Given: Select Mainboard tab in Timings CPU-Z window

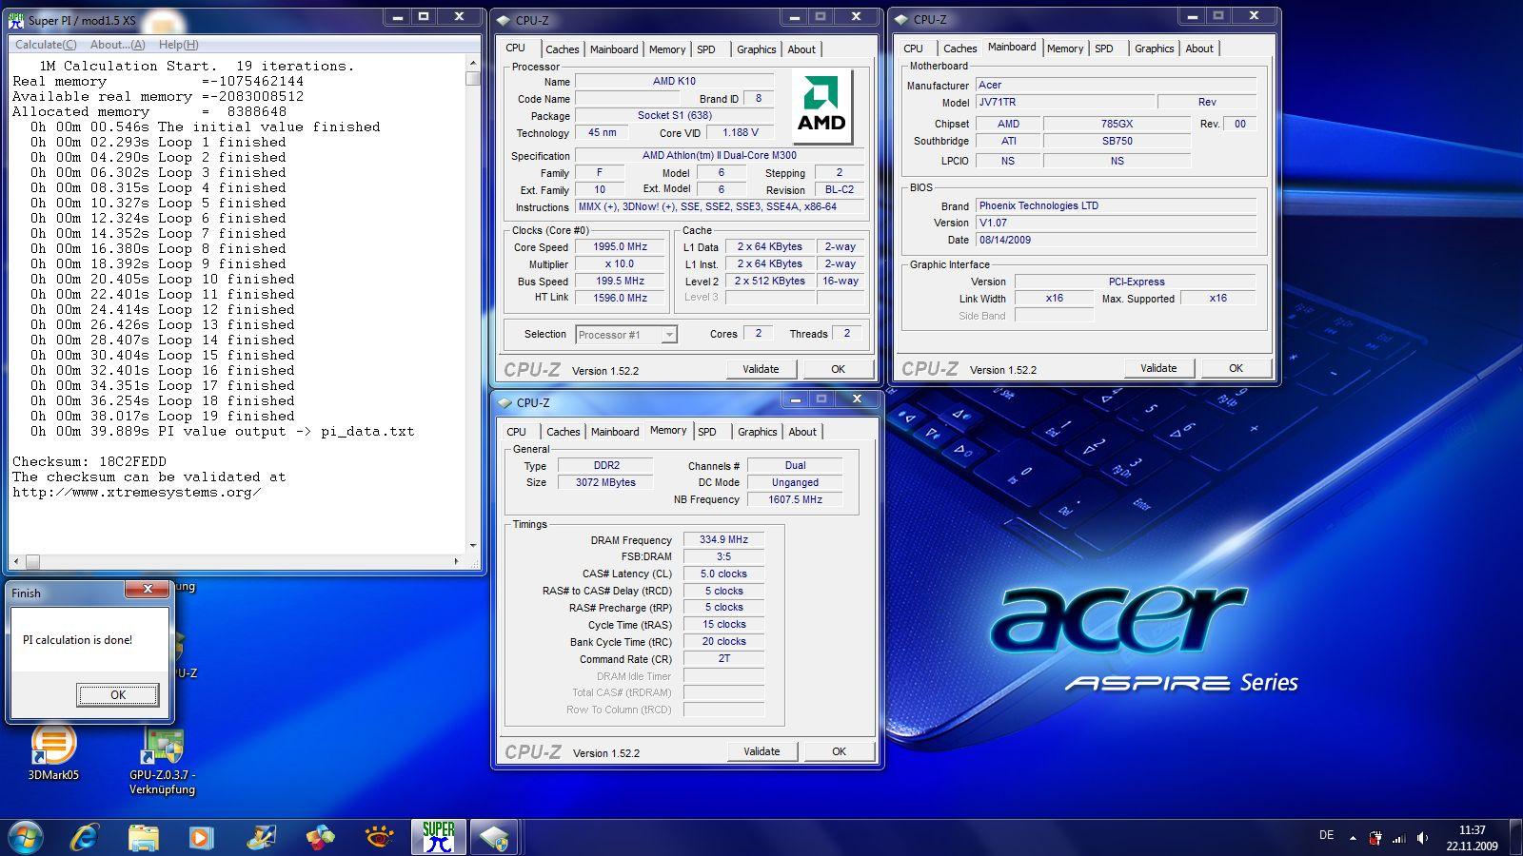Looking at the screenshot, I should coord(615,432).
